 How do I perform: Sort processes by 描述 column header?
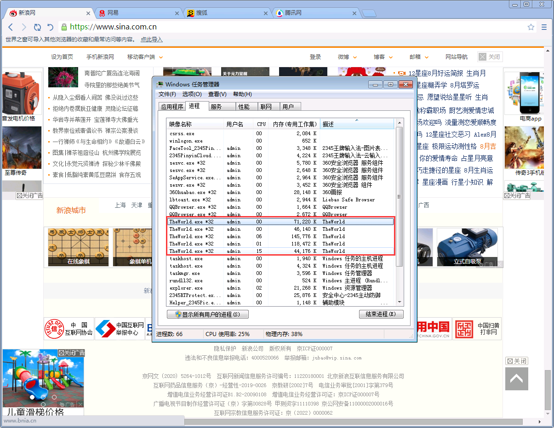(x=357, y=124)
